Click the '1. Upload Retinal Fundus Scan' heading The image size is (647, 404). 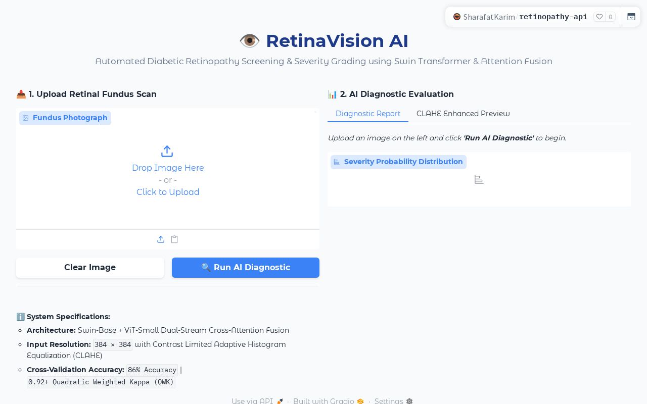point(86,94)
